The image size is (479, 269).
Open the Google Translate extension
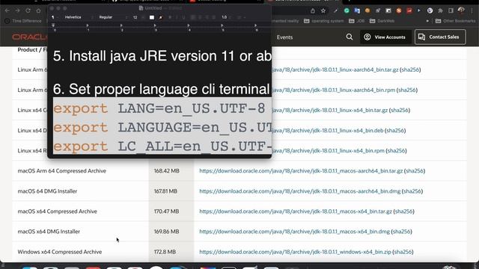pos(357,10)
